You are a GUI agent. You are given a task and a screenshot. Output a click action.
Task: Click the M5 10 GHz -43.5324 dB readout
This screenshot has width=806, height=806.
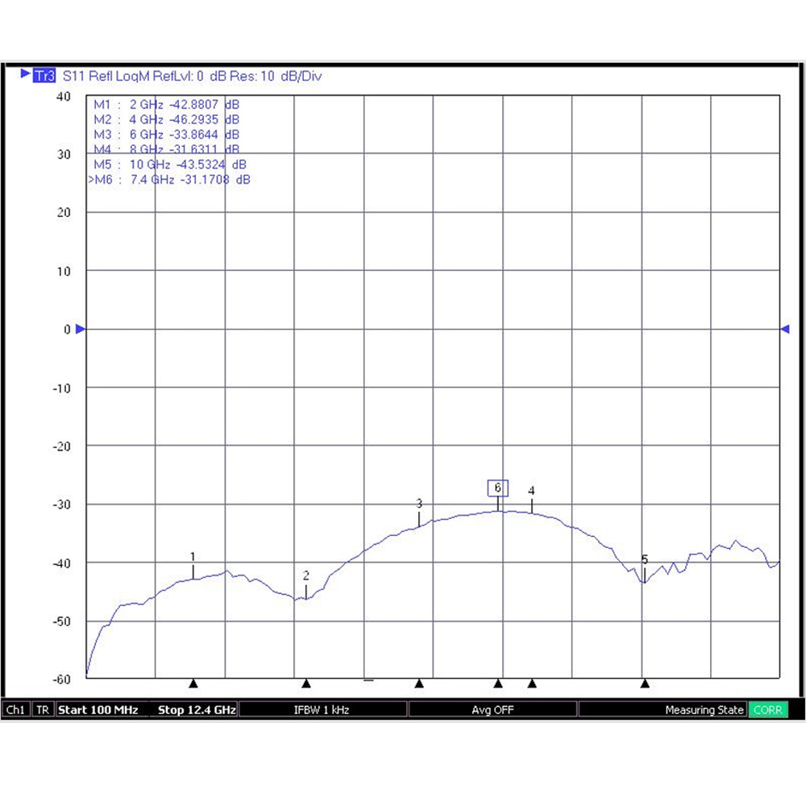click(170, 164)
